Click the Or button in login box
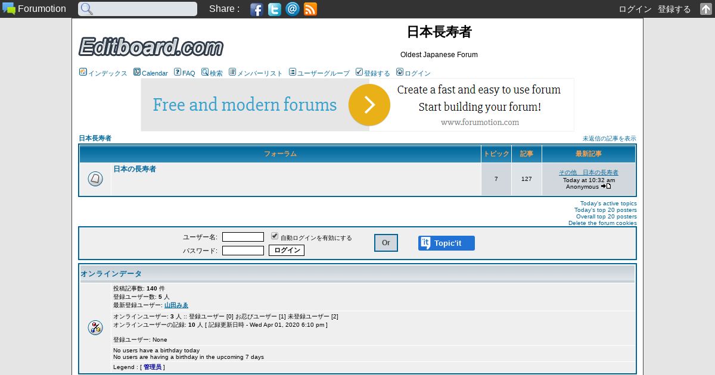This screenshot has width=715, height=375. pyautogui.click(x=386, y=243)
